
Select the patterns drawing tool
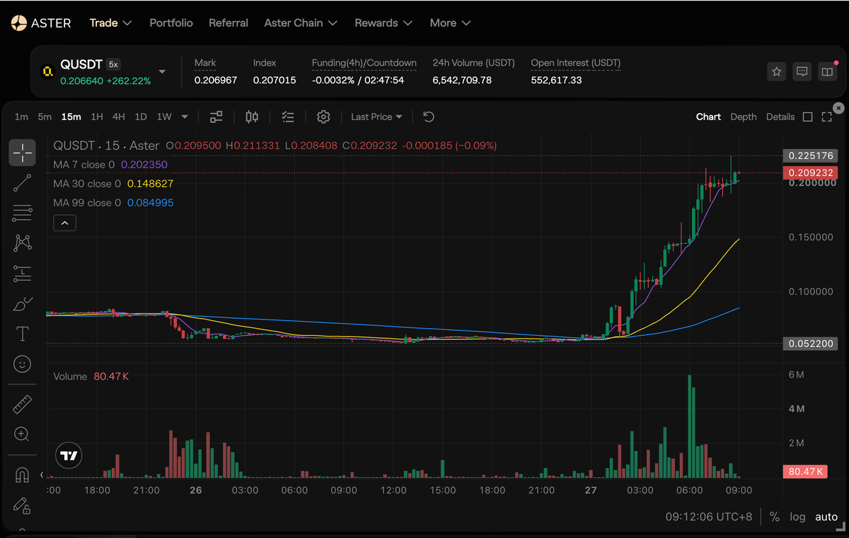22,243
